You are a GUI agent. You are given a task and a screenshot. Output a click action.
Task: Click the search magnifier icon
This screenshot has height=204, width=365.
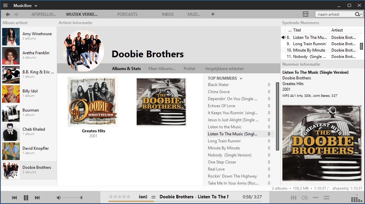(357, 14)
